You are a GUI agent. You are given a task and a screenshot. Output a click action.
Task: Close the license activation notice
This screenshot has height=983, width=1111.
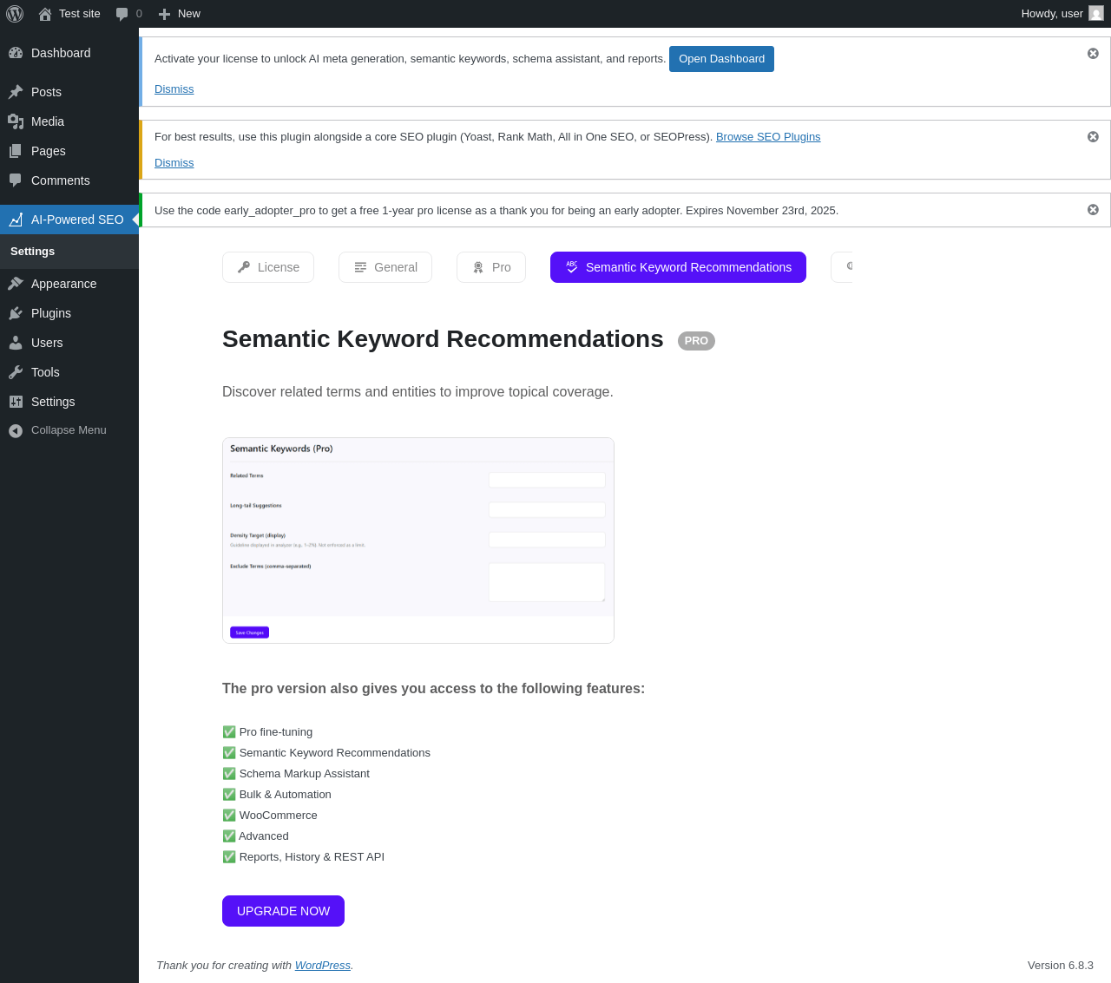1093,54
